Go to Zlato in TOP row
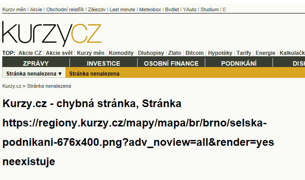The image size is (305, 180). 175,53
